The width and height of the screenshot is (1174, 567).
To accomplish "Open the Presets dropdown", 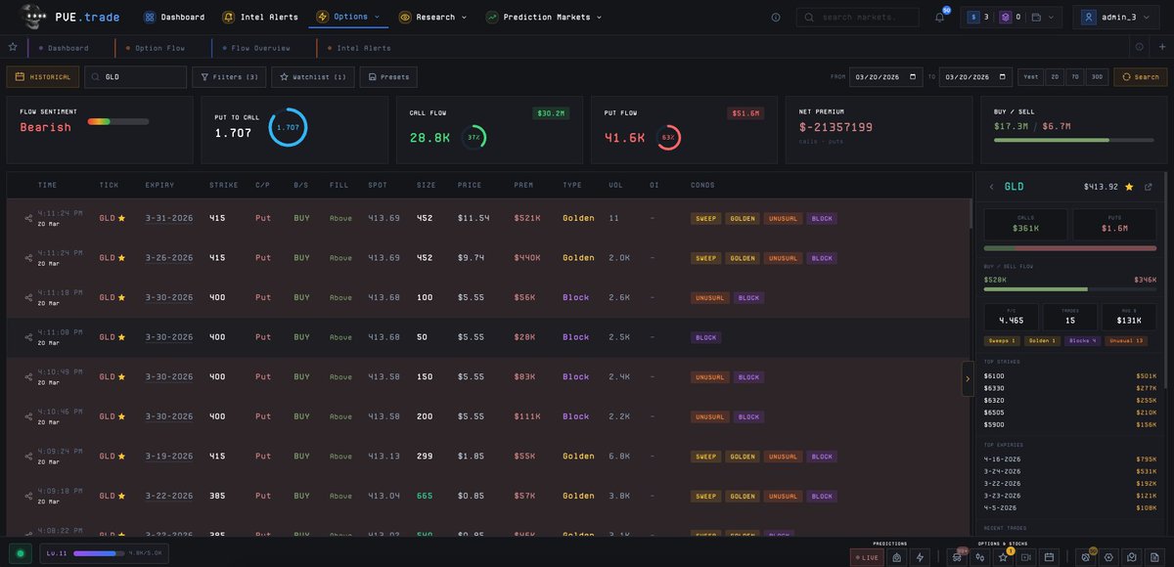I will [x=388, y=76].
